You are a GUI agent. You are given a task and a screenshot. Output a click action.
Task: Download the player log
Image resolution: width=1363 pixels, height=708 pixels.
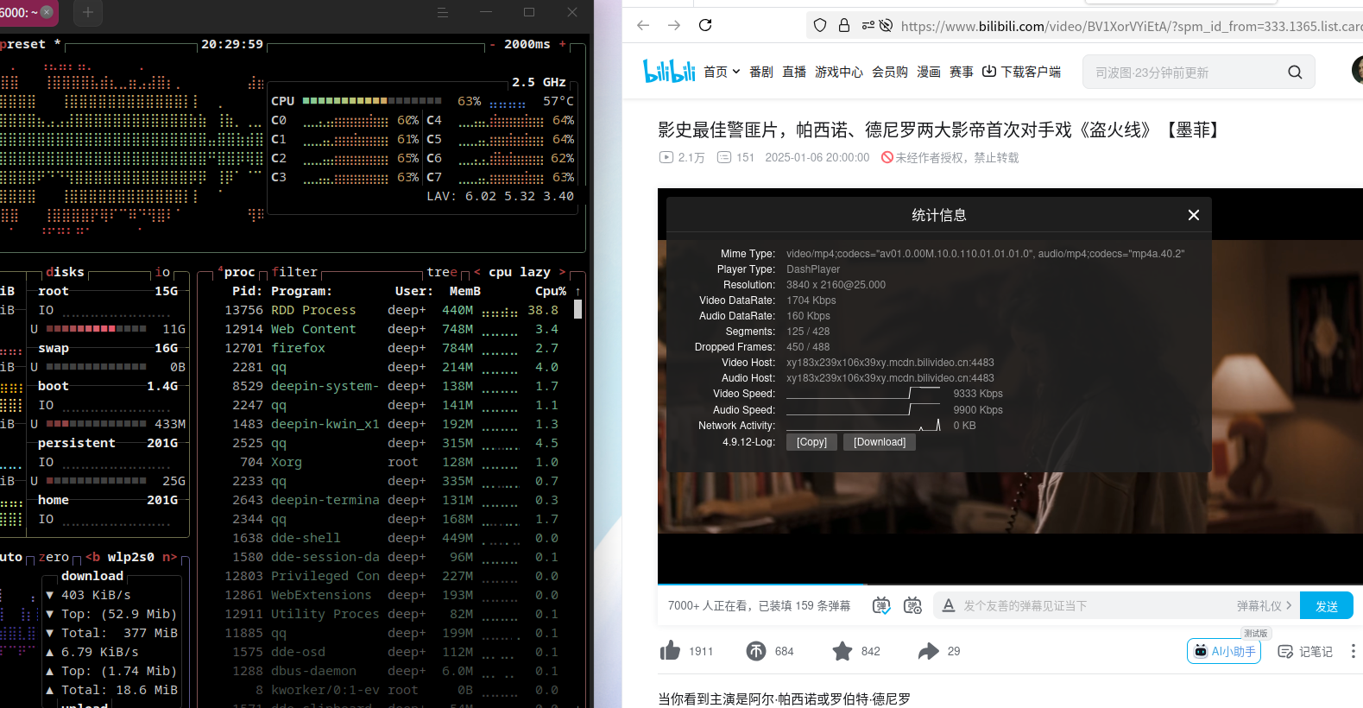880,442
